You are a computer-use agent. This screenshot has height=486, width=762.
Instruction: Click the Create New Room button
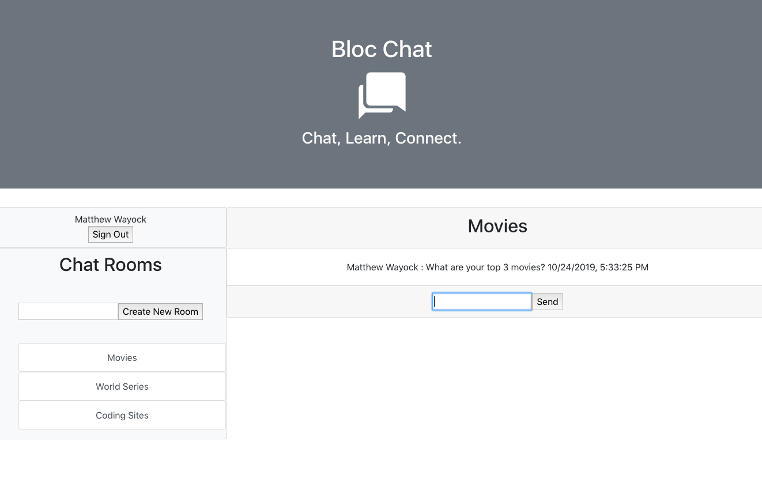coord(160,311)
